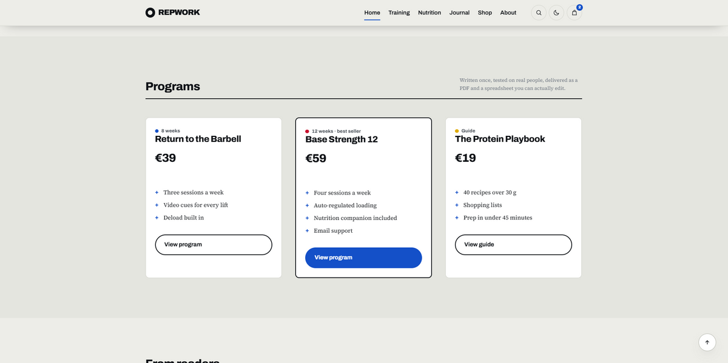Screen dimensions: 728x363
Task: Click "40 recipes over 30 g" feature
Action: (490, 193)
